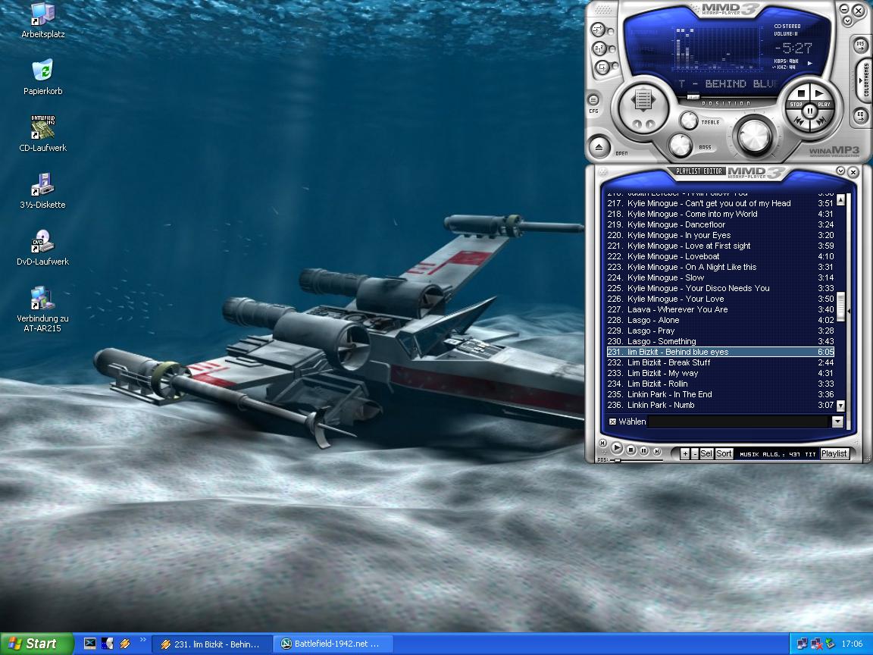Click the minus remove button in the playlist editor
The height and width of the screenshot is (655, 873).
point(695,453)
